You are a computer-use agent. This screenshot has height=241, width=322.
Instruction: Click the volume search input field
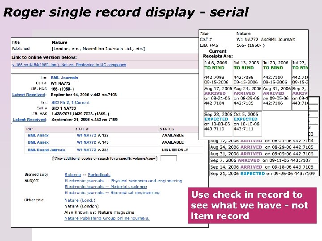(x=169, y=158)
